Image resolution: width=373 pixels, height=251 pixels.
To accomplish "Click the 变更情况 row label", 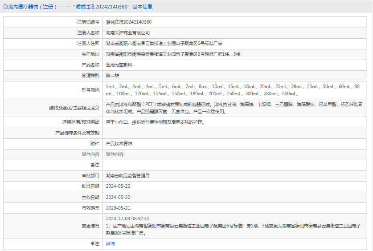I will 90,226.
